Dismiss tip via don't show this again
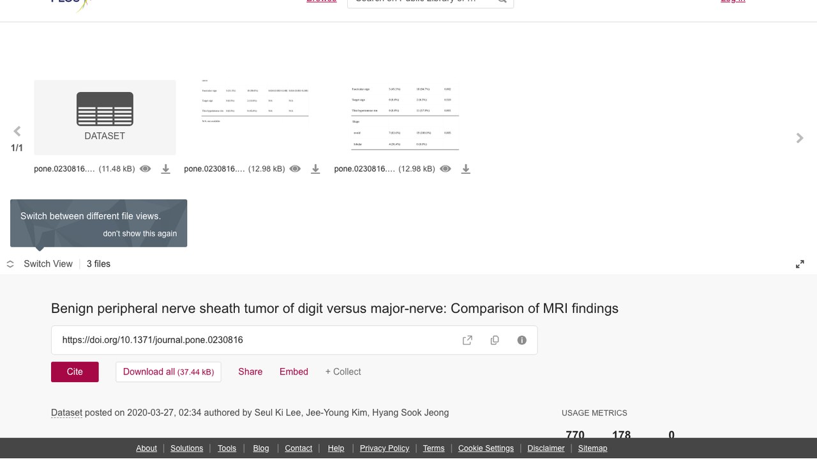Image resolution: width=817 pixels, height=460 pixels. pos(140,234)
